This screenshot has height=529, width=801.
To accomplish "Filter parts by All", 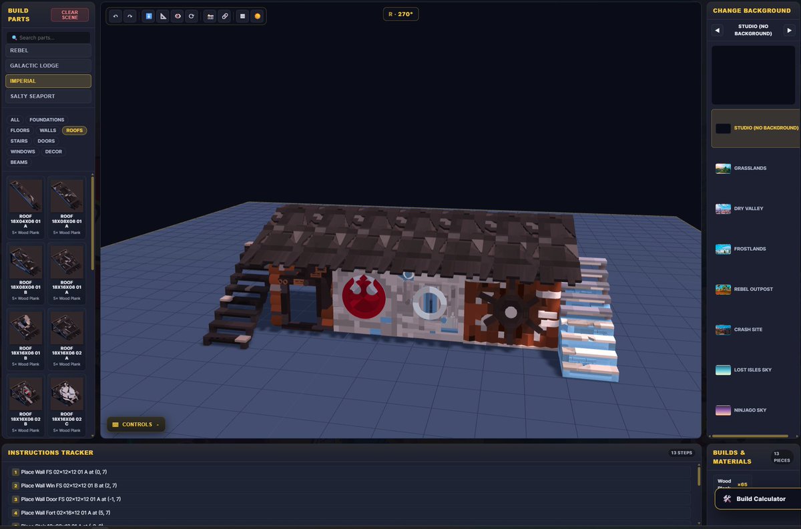I will [x=15, y=120].
